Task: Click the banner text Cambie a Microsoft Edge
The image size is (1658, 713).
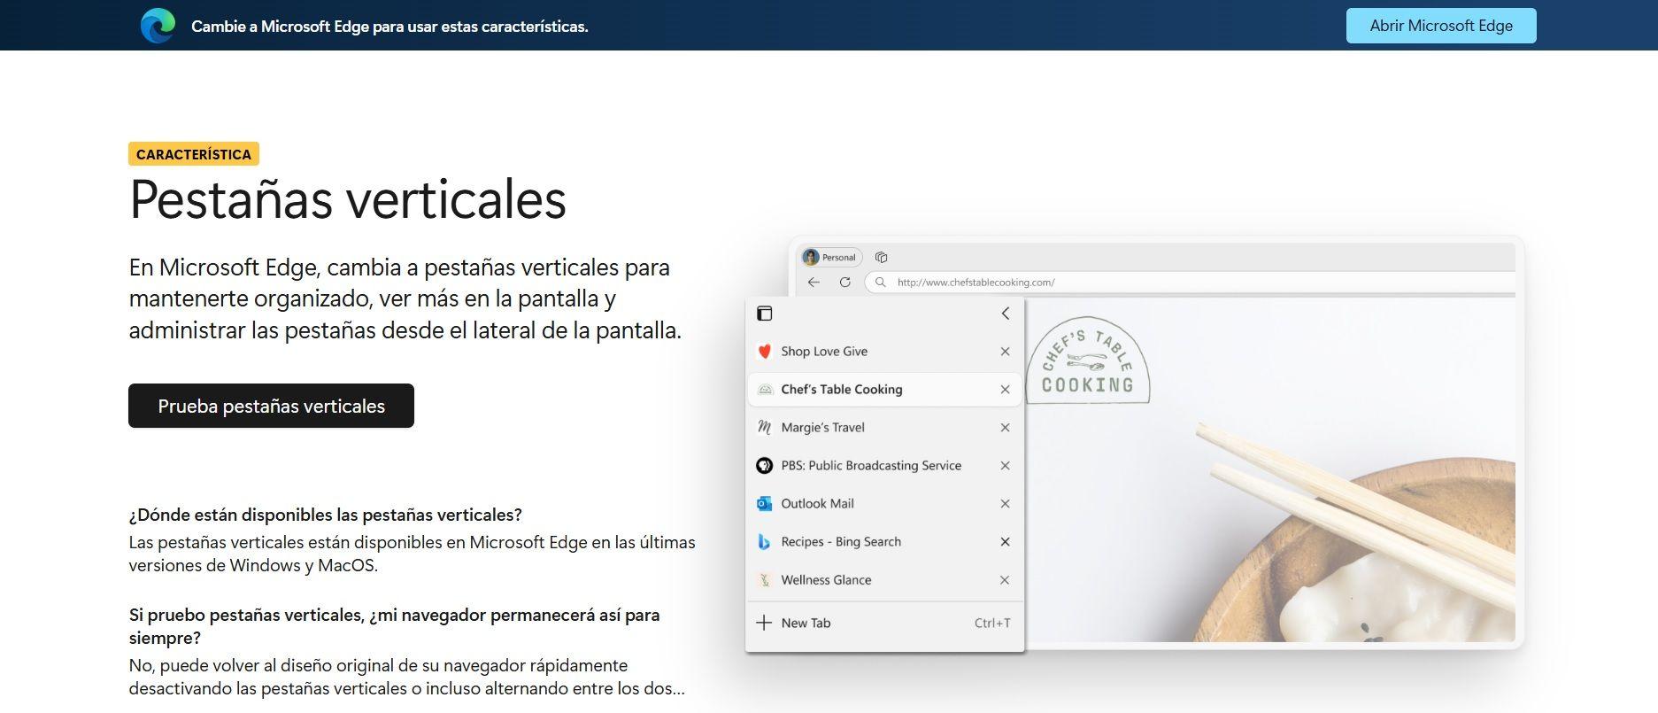Action: coord(389,27)
